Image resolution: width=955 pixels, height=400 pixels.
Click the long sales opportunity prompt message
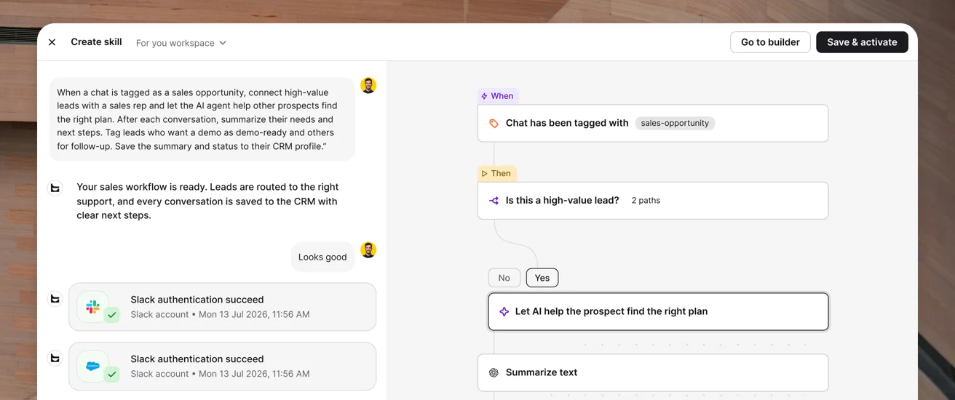point(202,119)
